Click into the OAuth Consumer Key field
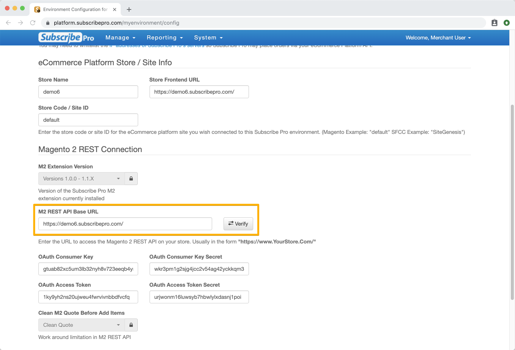This screenshot has height=350, width=515. [x=88, y=269]
